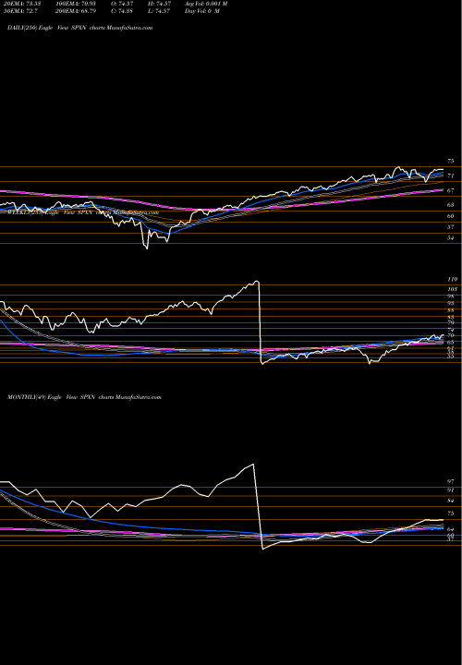The width and height of the screenshot is (462, 665).
Task: Click the 57 axis label on daily chart
Action: point(451,227)
